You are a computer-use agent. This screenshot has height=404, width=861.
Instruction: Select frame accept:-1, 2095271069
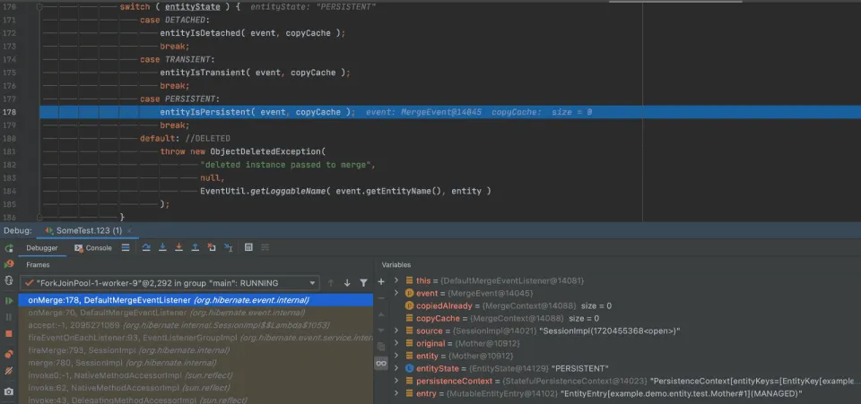(x=196, y=325)
